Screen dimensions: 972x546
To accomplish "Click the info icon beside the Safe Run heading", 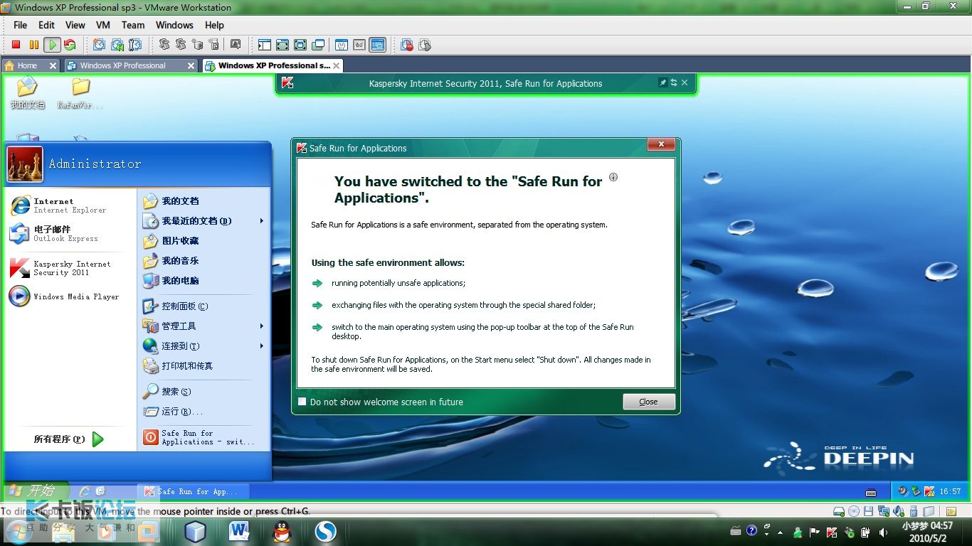I will pos(613,177).
